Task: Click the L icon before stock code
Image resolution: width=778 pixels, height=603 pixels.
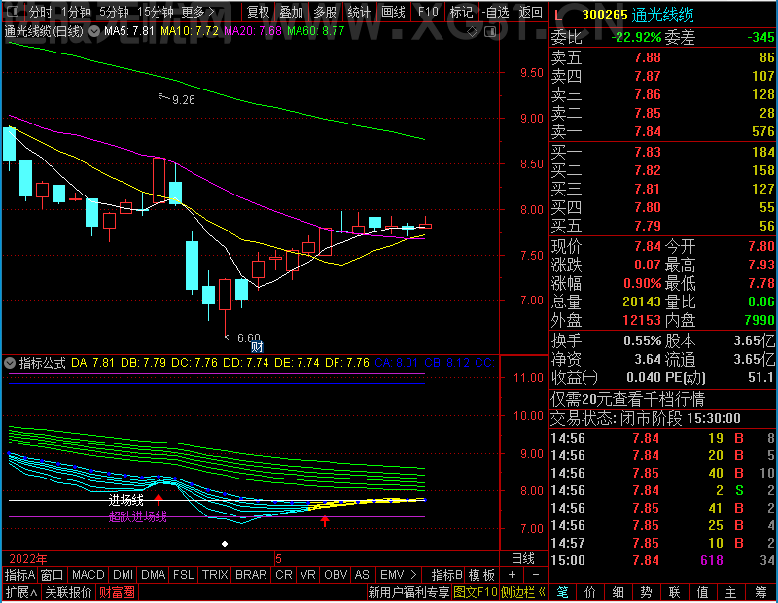Action: [x=558, y=16]
